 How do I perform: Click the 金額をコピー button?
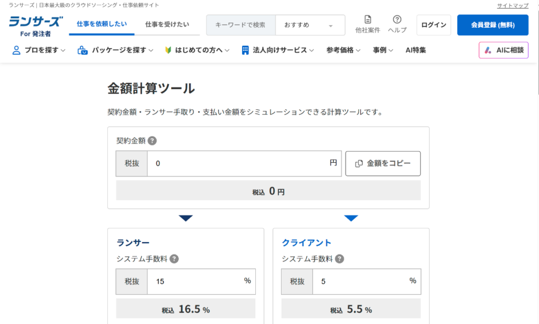[x=383, y=163]
